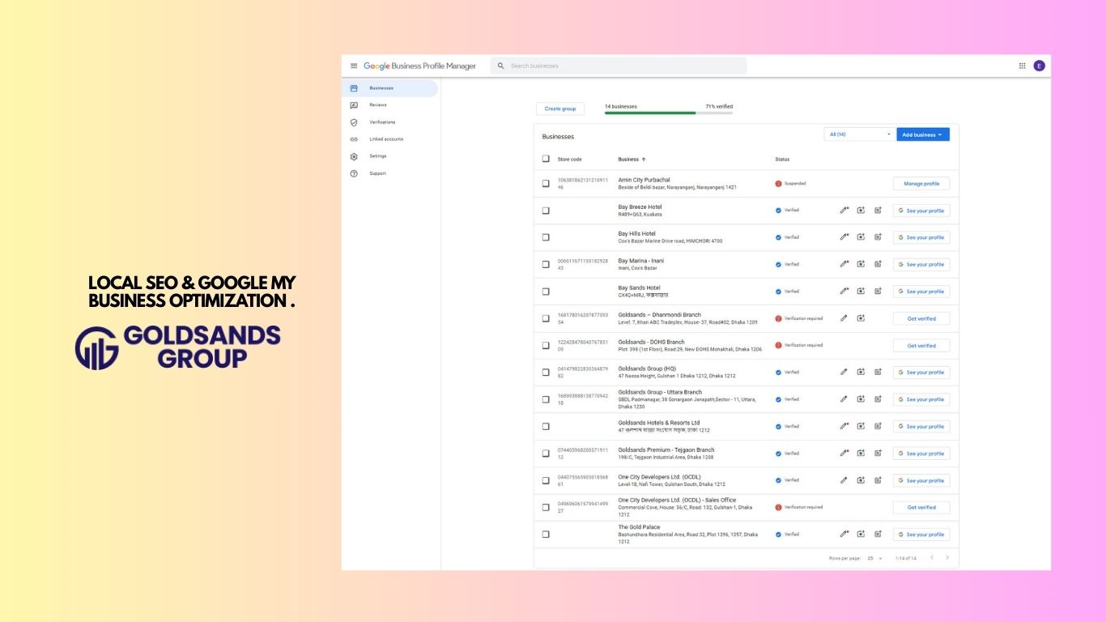Viewport: 1106px width, 622px height.
Task: Edit the Bay Breeze Hotel profile
Action: tap(844, 211)
